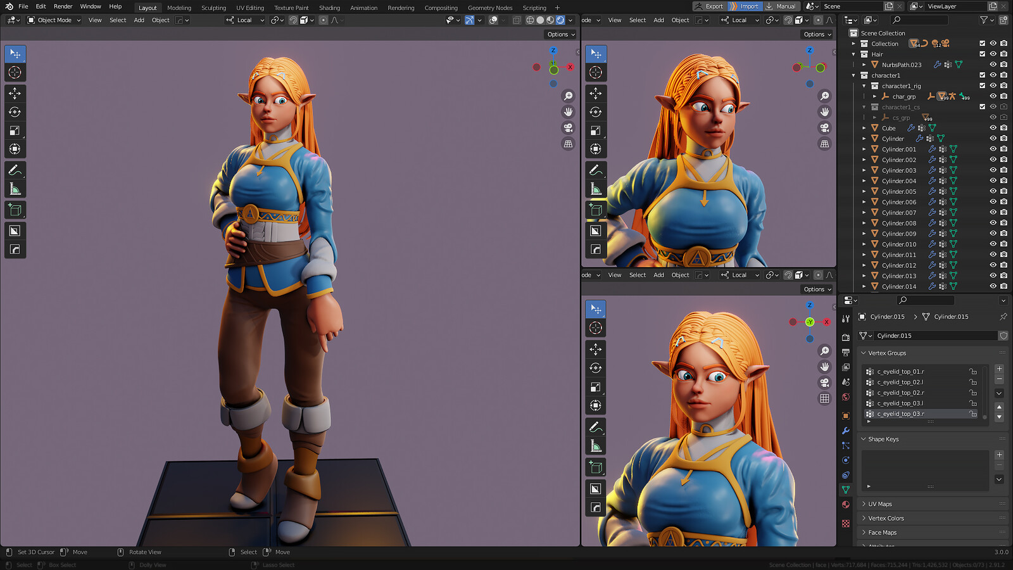Image resolution: width=1013 pixels, height=570 pixels.
Task: Open the viewport shading options dropdown
Action: coord(570,20)
